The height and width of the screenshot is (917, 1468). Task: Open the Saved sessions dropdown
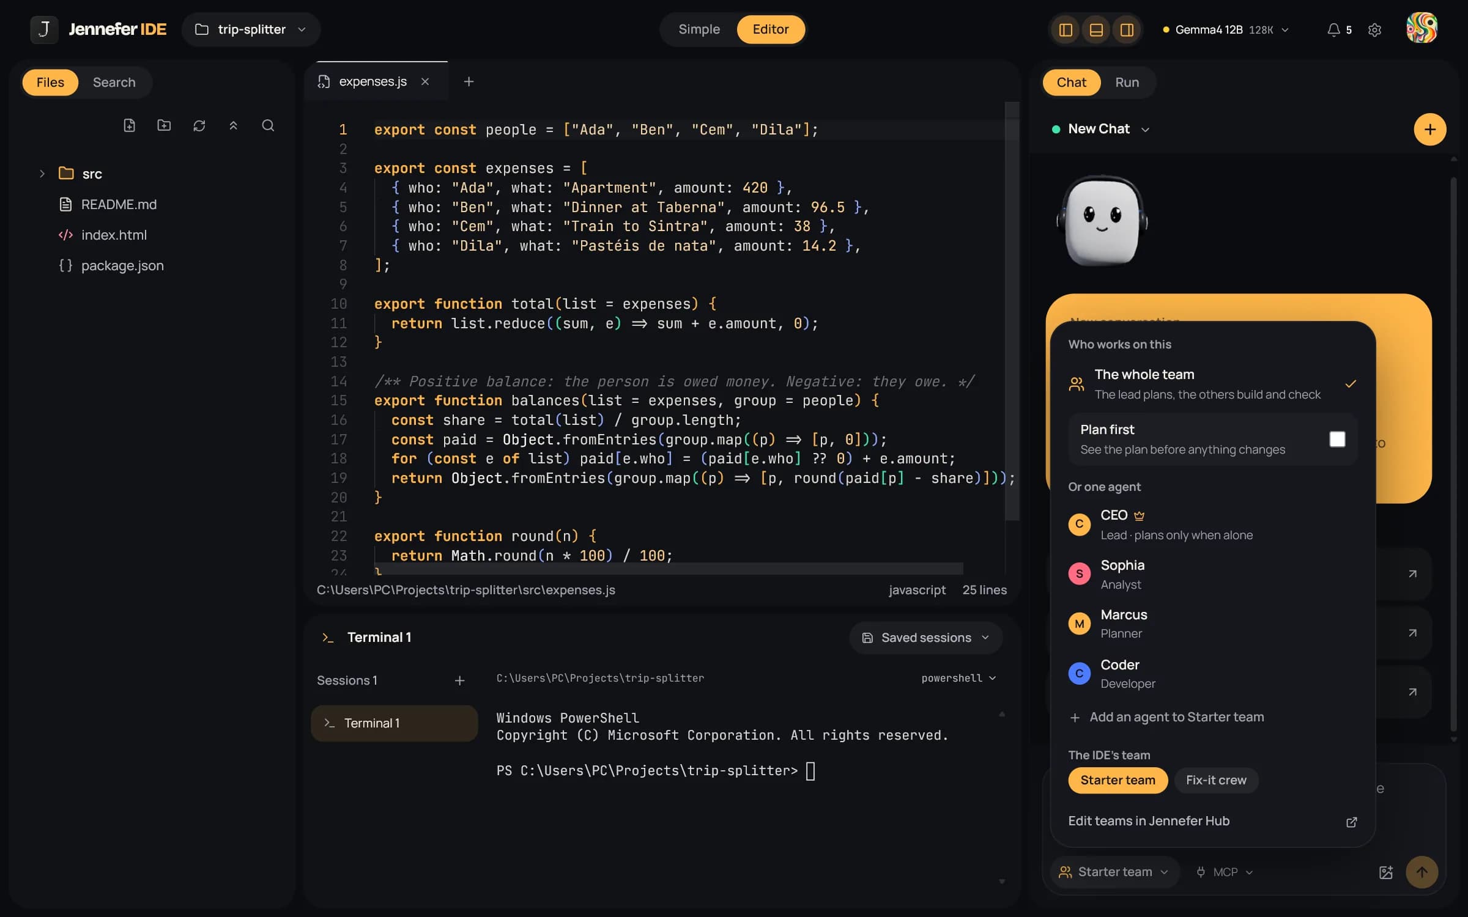(926, 638)
